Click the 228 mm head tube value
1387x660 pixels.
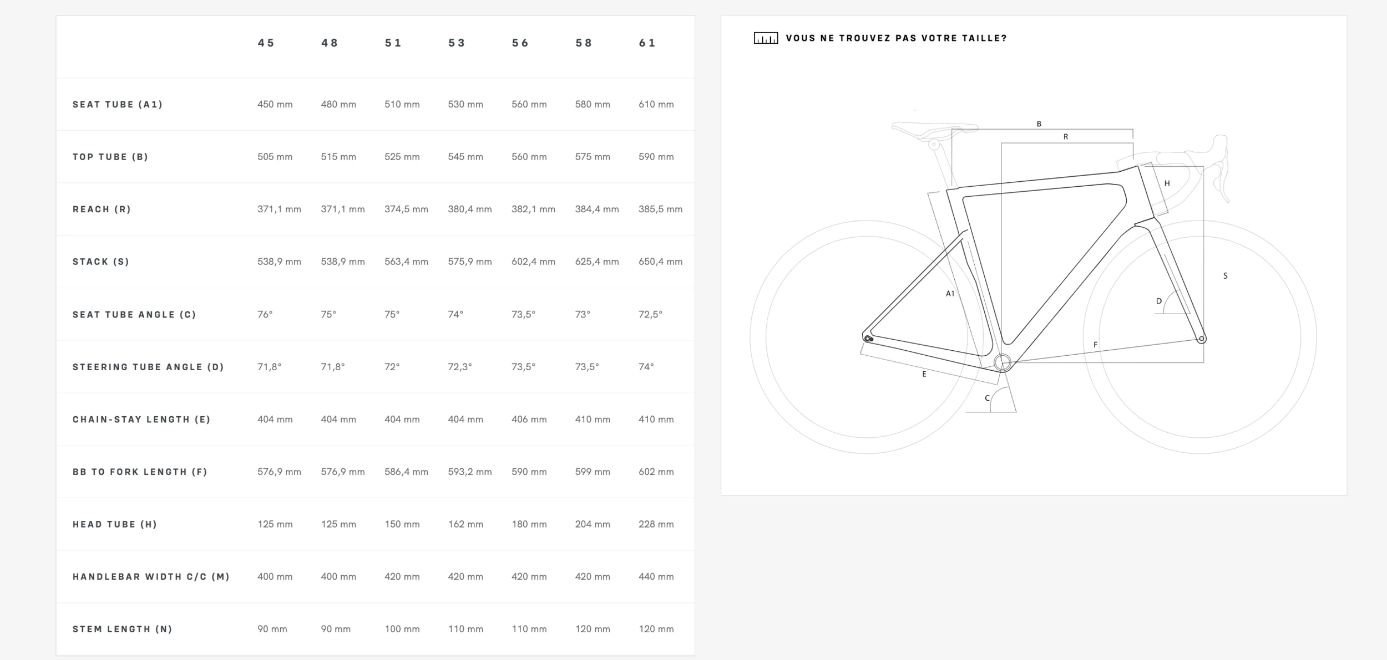656,524
